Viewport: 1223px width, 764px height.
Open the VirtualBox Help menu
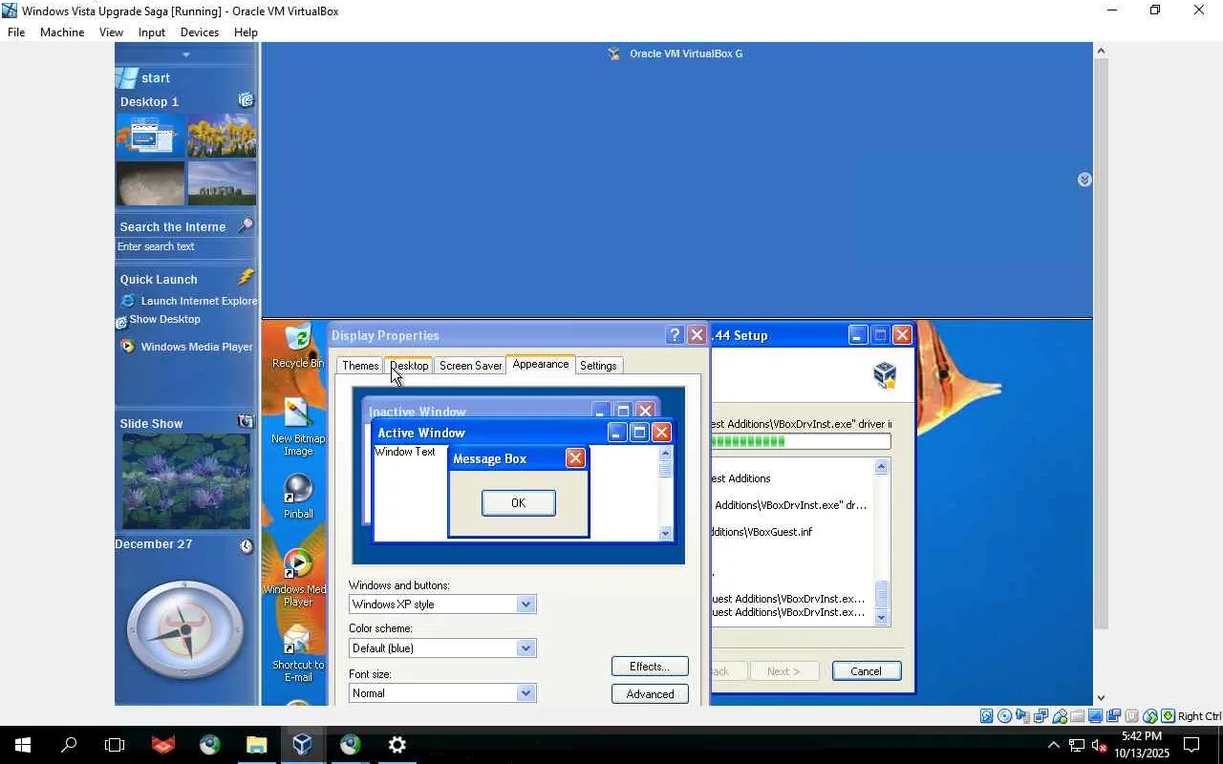point(246,32)
